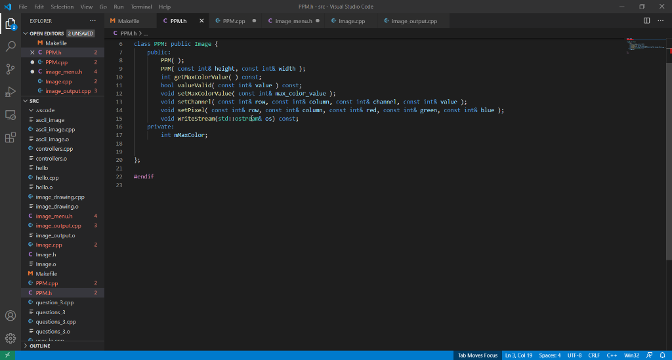672x360 pixels.
Task: Collapse the SRC folder section
Action: (34, 101)
